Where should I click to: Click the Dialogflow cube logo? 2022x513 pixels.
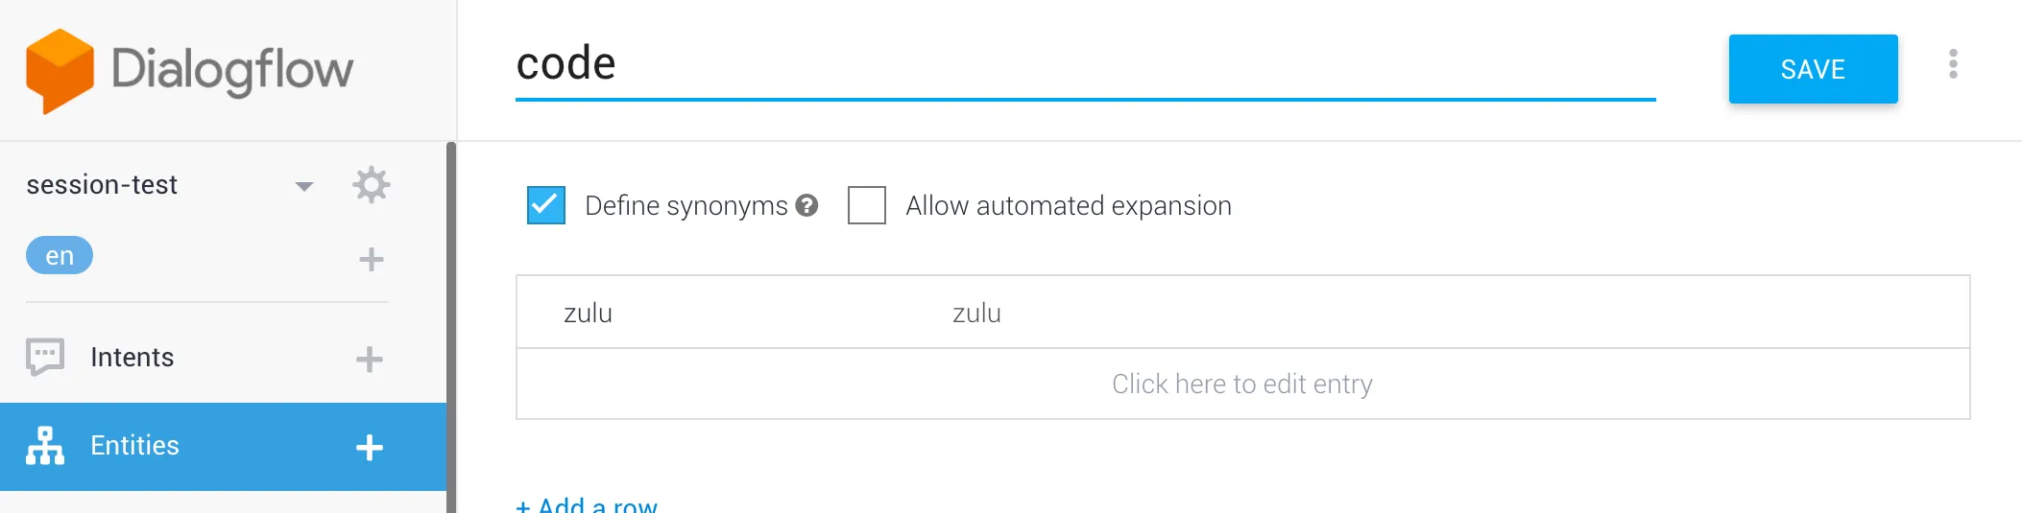coord(60,70)
